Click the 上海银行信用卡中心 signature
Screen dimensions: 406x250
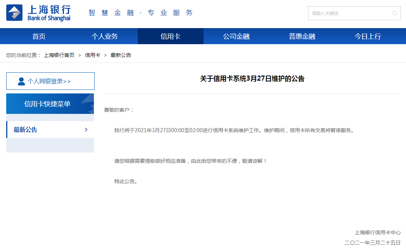[x=377, y=233]
